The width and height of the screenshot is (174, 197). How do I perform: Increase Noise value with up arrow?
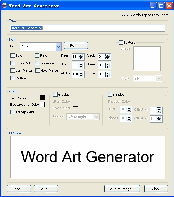click(x=107, y=64)
